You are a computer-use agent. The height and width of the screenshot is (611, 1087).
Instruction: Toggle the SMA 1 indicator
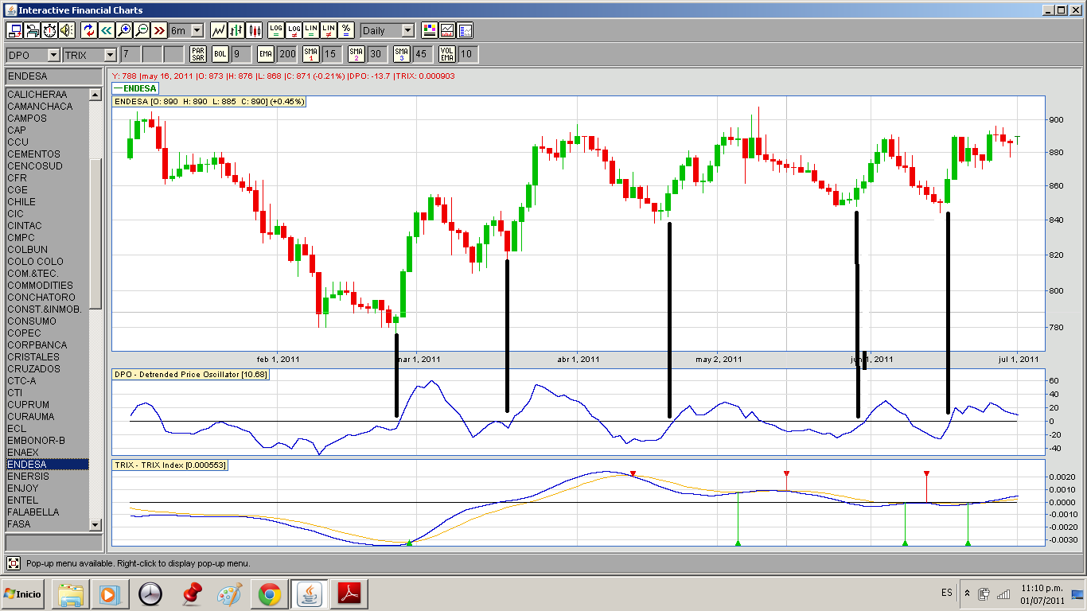[x=311, y=54]
